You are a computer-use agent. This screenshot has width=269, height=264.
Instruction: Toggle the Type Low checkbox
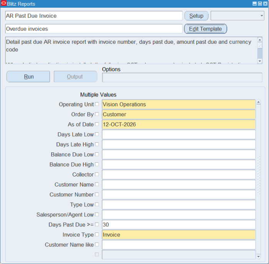97,204
